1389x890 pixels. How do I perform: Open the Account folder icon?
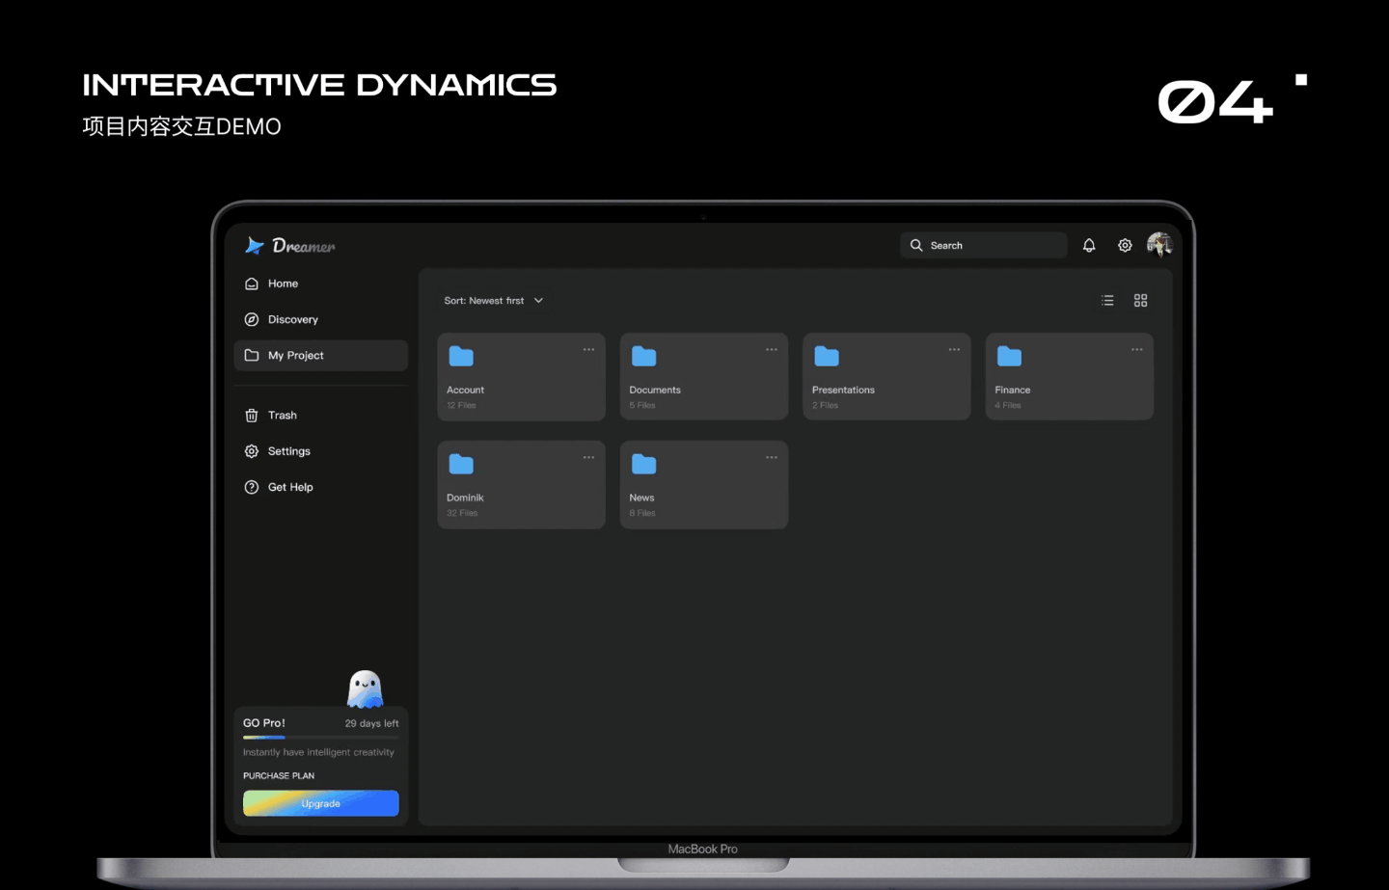tap(461, 357)
